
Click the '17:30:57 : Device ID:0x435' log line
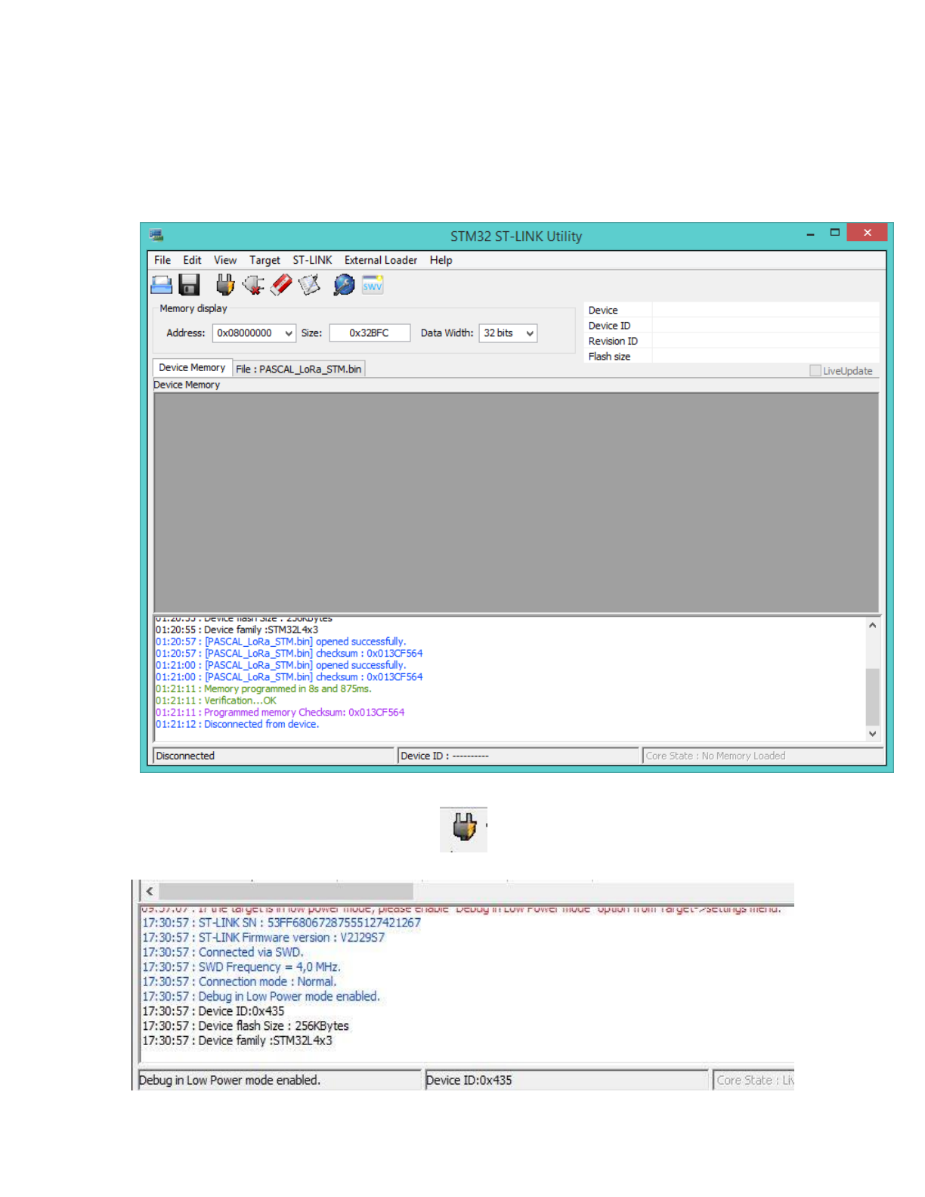214,1011
